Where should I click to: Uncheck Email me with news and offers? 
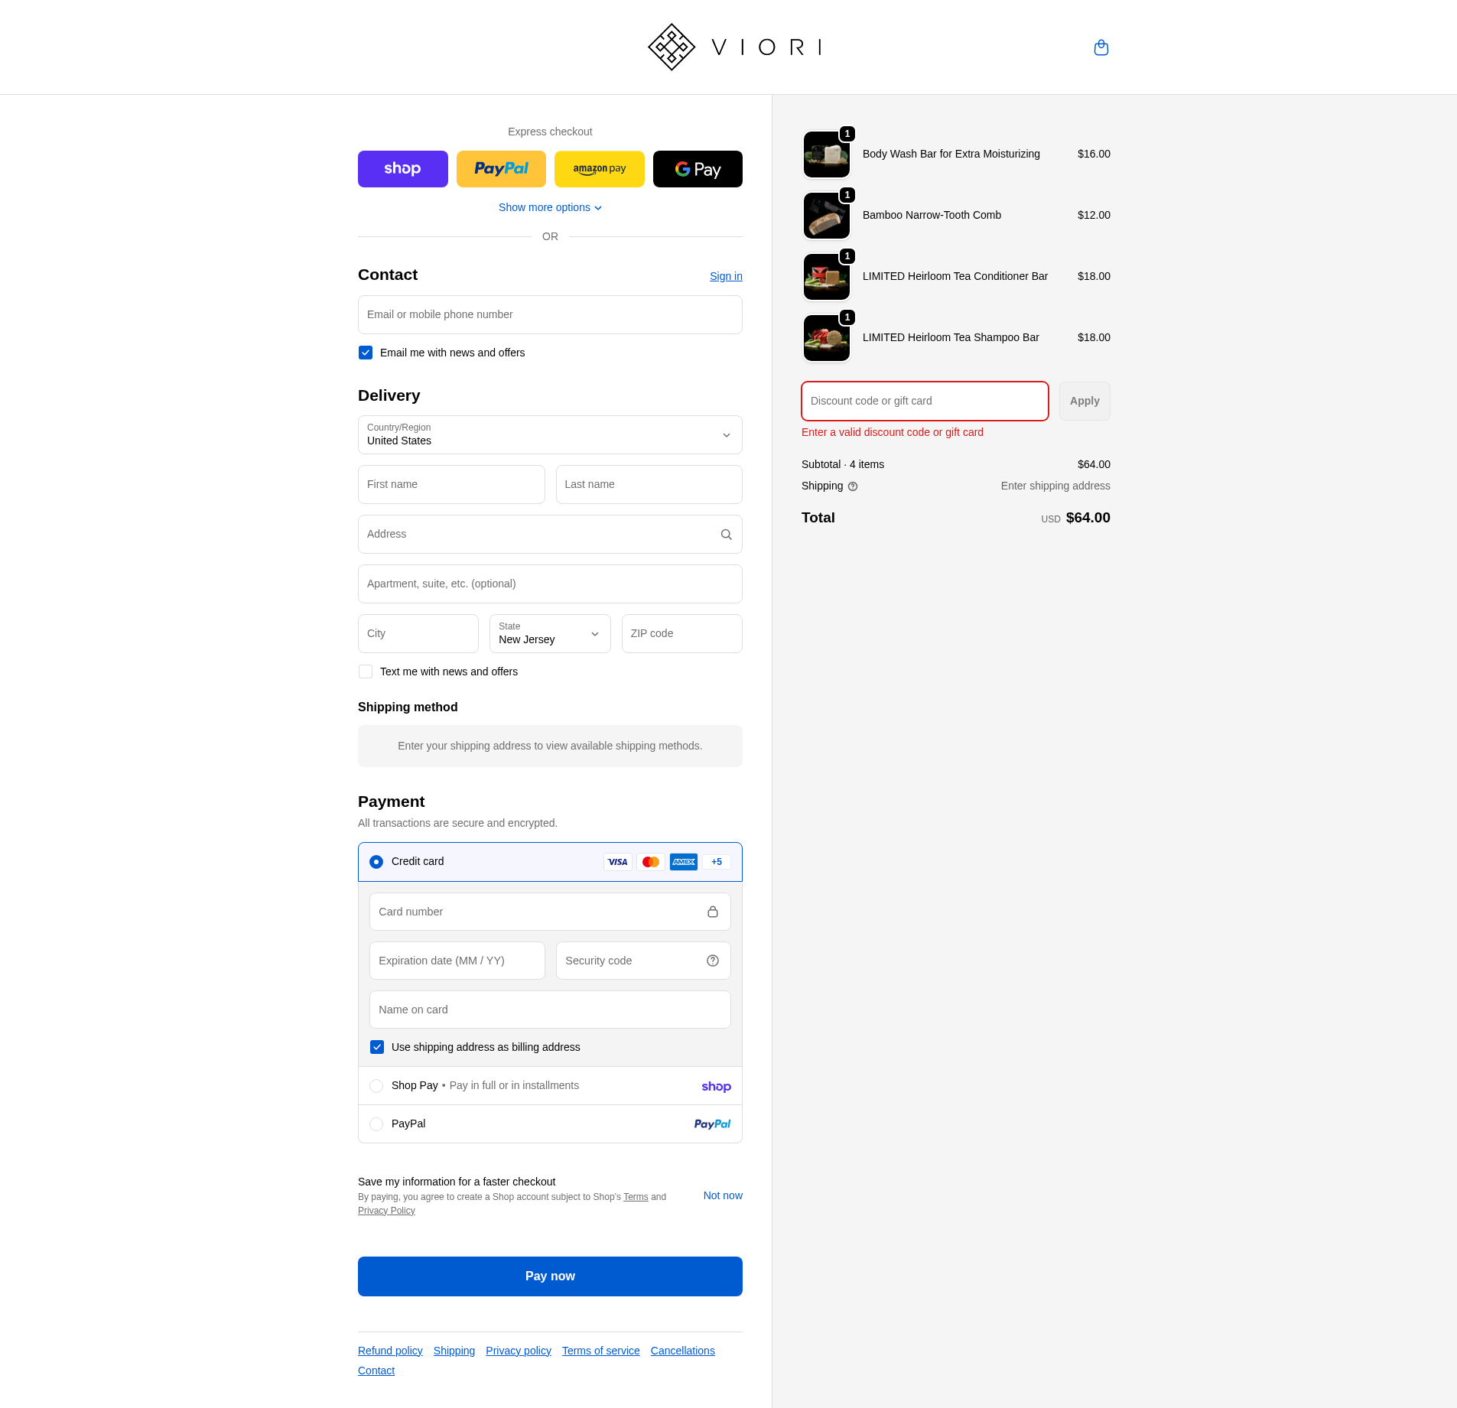(366, 353)
